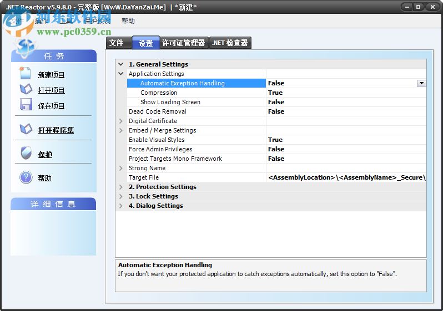Screen dimensions: 443x311
Task: Start protection via the 保护 link
Action: [x=45, y=155]
